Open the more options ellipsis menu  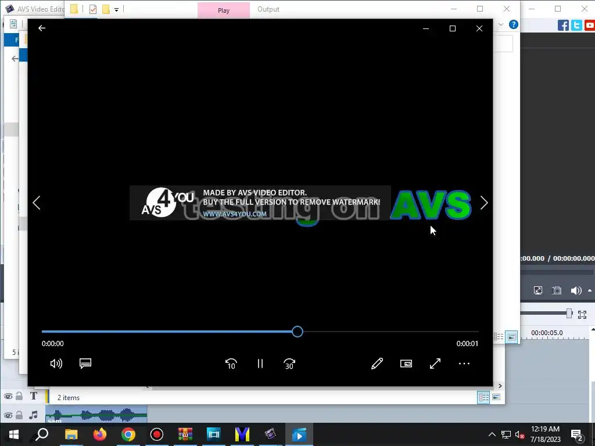(x=464, y=364)
